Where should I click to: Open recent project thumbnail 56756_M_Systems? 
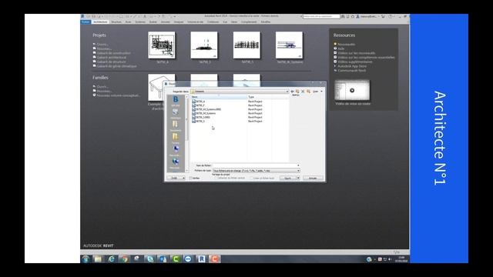(x=290, y=45)
